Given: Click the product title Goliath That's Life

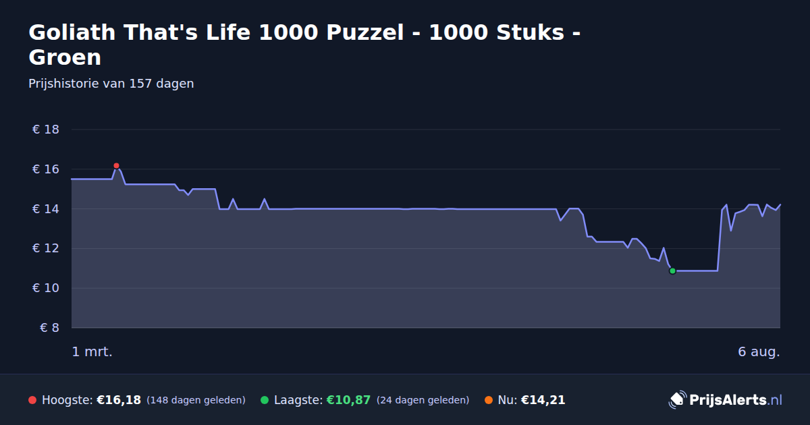Looking at the screenshot, I should (x=305, y=45).
